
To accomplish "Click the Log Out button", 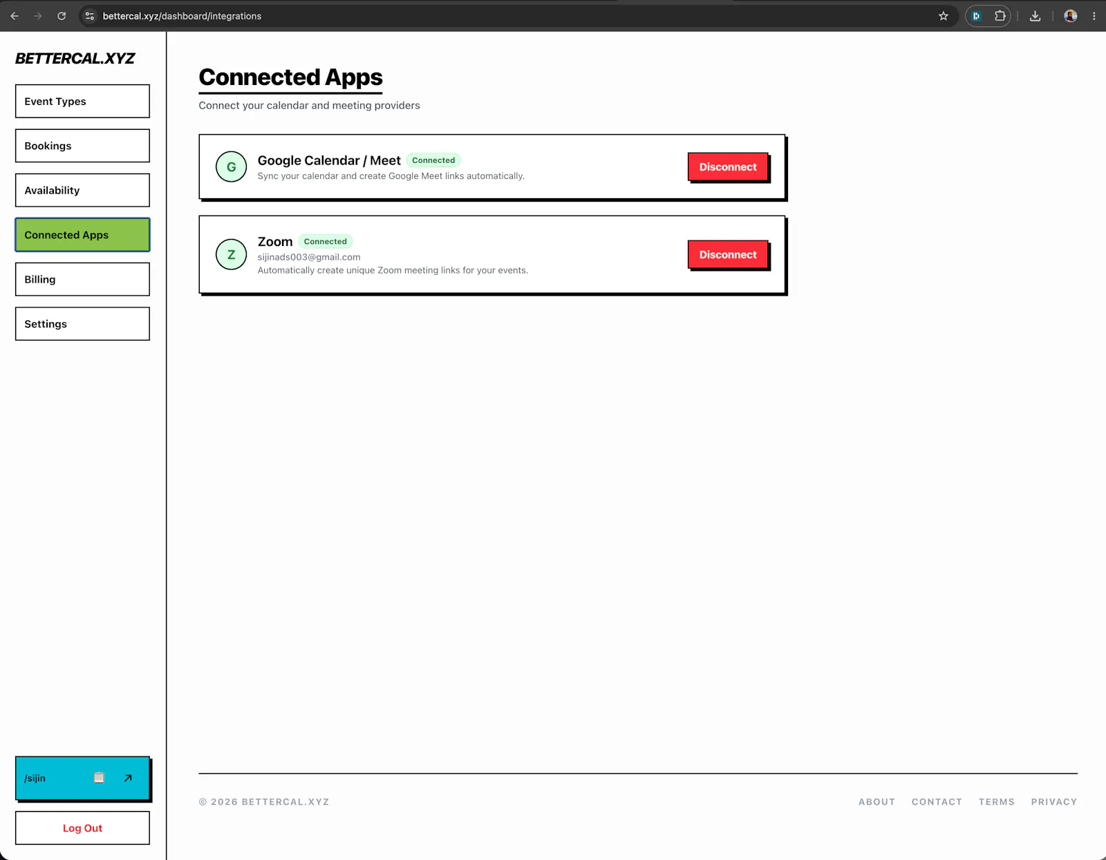I will (82, 828).
